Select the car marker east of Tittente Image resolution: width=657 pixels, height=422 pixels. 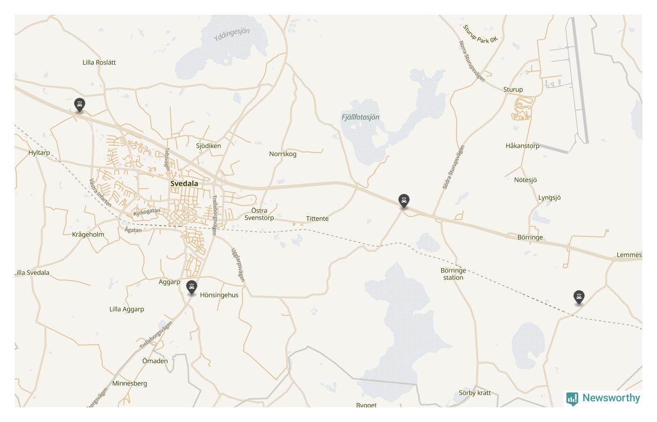404,201
